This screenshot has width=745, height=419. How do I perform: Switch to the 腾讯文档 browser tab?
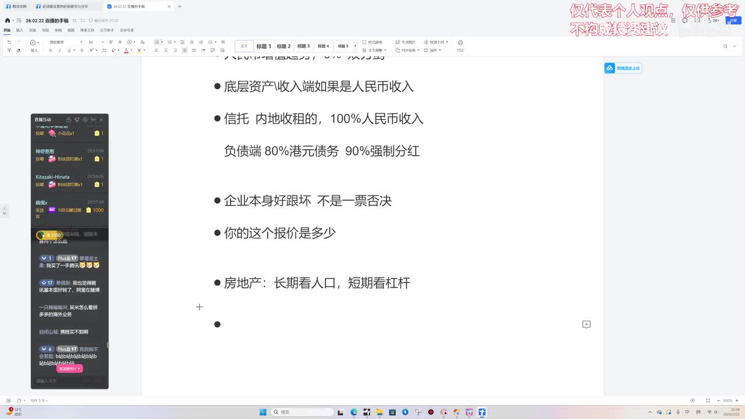(x=17, y=6)
